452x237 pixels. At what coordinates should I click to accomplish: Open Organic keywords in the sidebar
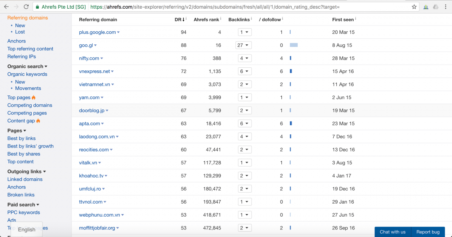click(x=27, y=74)
